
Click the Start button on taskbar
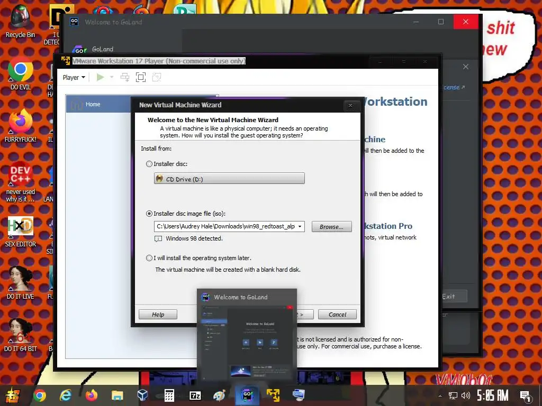point(13,395)
